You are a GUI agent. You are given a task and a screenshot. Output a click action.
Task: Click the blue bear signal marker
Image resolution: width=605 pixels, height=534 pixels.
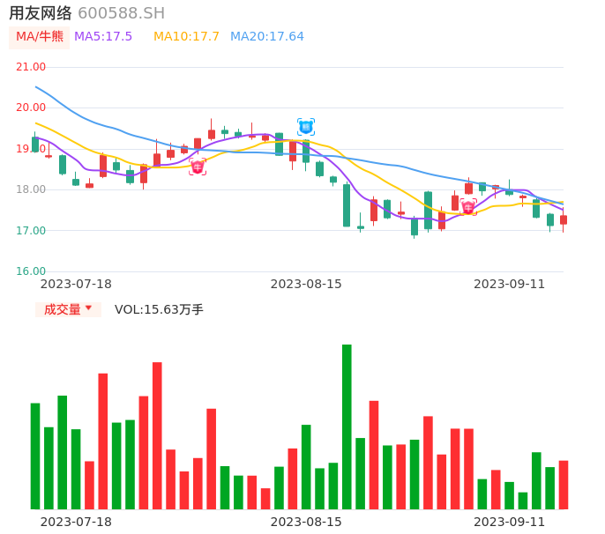click(x=306, y=127)
